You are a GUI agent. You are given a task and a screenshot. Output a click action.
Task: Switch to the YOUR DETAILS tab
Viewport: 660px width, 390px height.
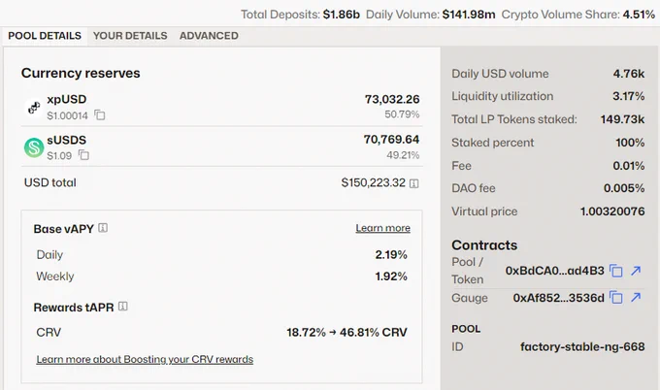click(130, 36)
